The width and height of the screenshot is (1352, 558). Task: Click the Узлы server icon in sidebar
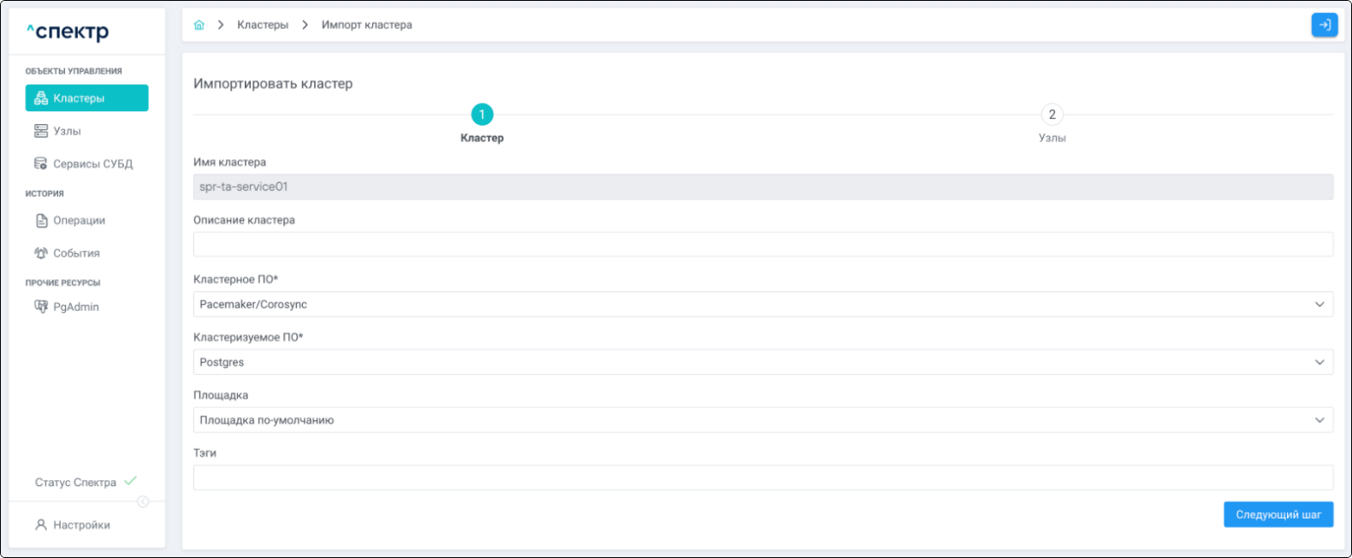(40, 131)
